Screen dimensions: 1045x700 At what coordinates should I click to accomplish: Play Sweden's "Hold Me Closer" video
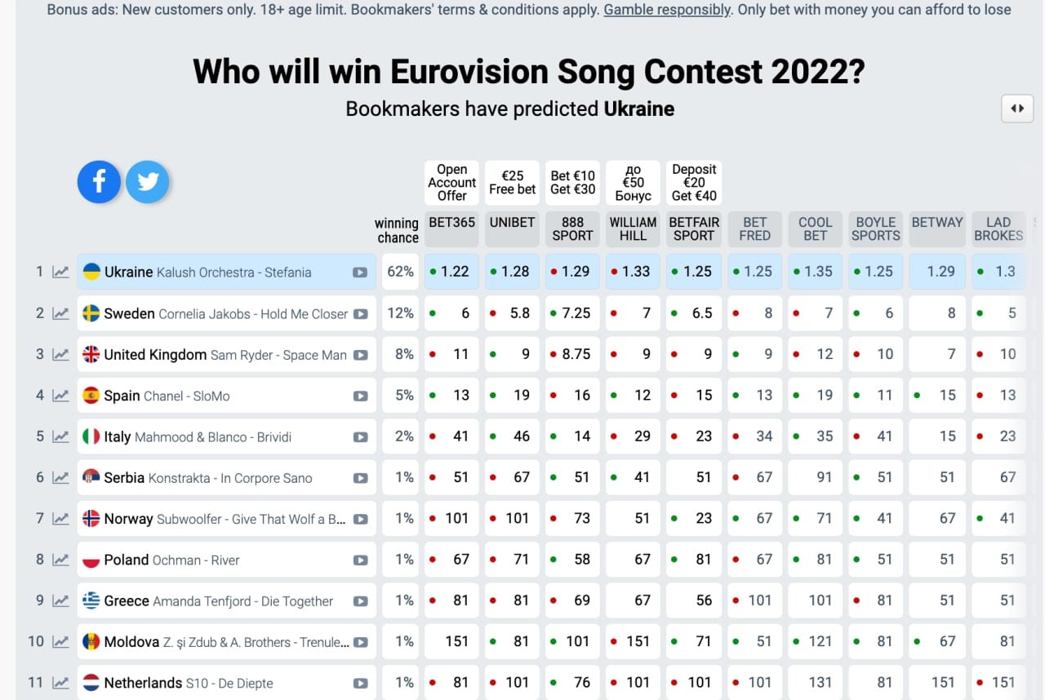pos(361,312)
